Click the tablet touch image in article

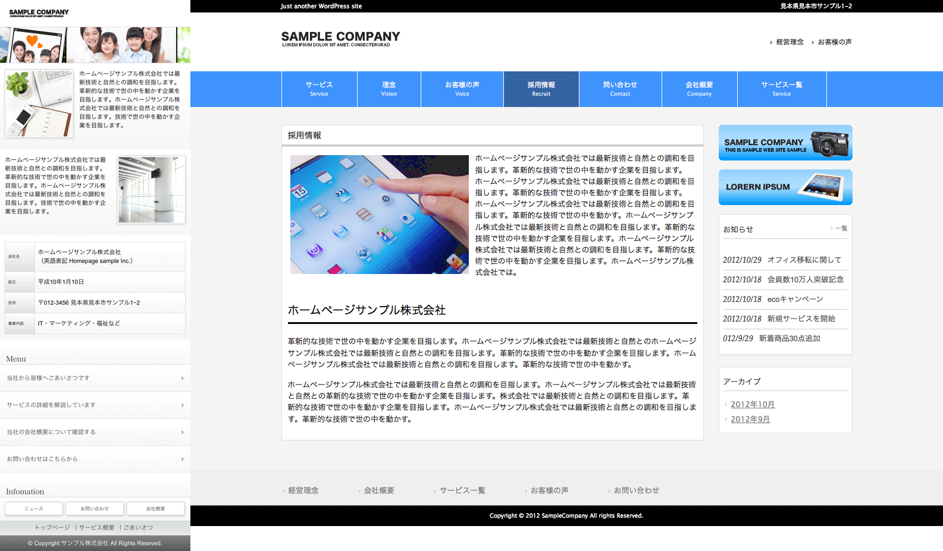point(379,215)
